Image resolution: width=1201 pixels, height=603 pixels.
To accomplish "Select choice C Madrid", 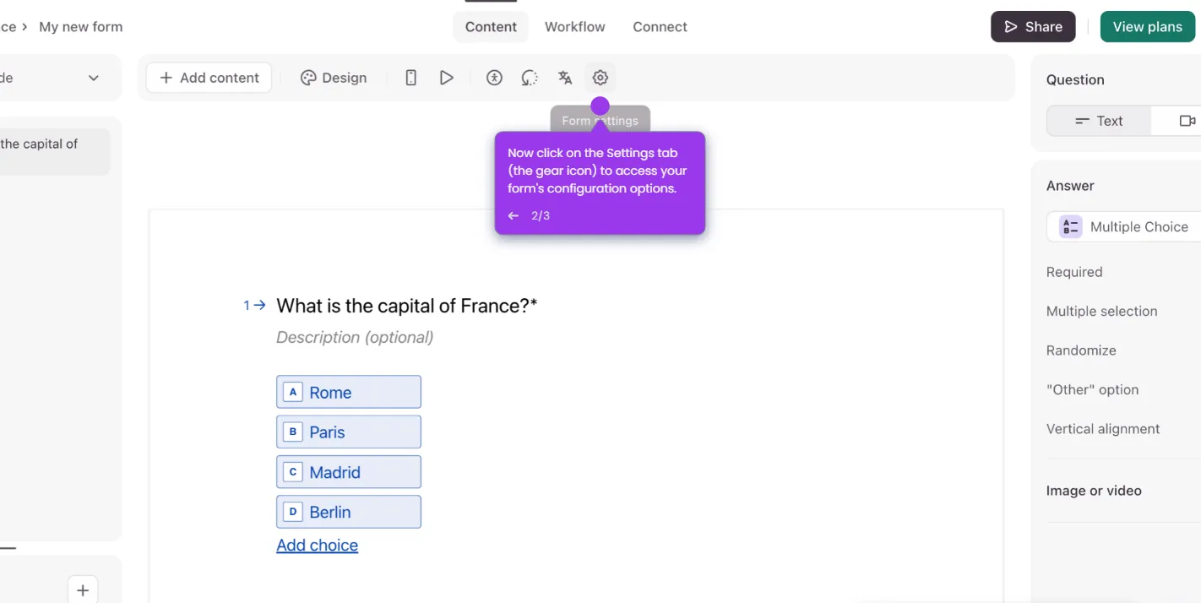I will 349,472.
